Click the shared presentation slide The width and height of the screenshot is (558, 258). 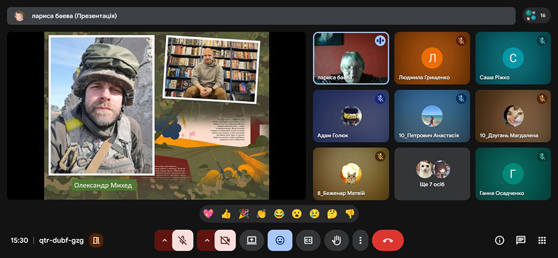pos(156,115)
